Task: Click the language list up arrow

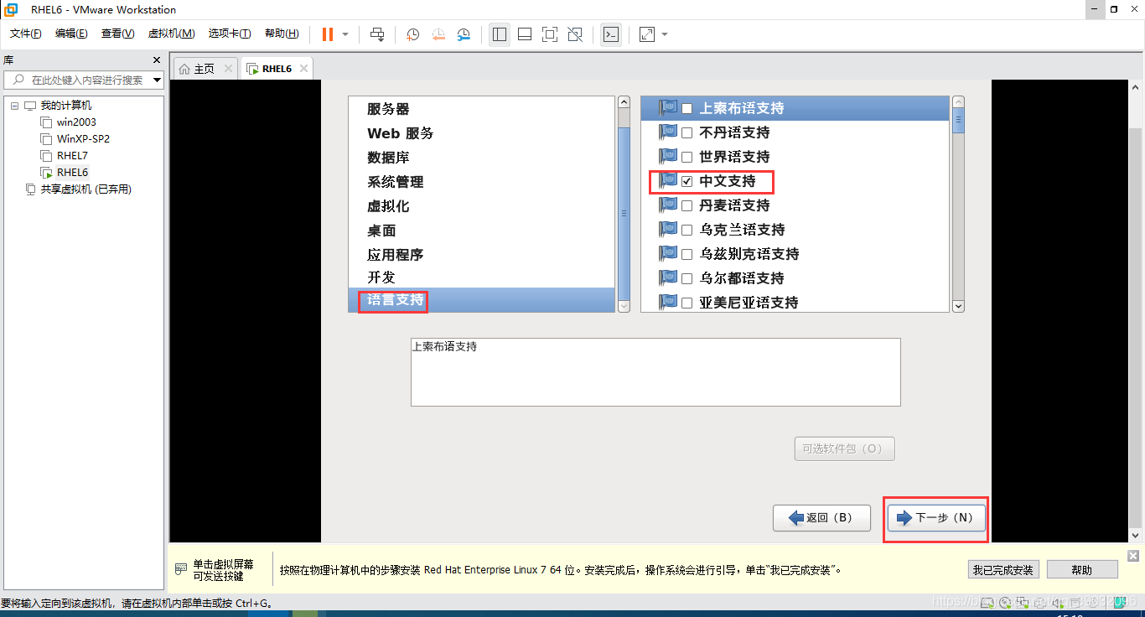Action: tap(959, 102)
